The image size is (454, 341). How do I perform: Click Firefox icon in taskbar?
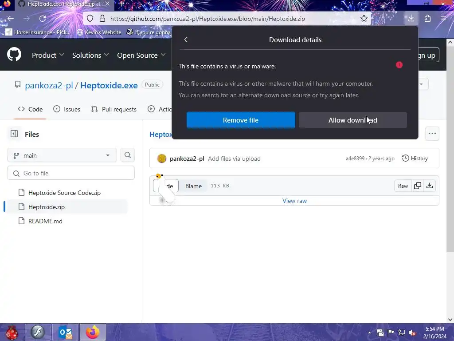coord(93,332)
